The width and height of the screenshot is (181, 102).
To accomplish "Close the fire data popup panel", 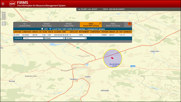I will pos(130,24).
